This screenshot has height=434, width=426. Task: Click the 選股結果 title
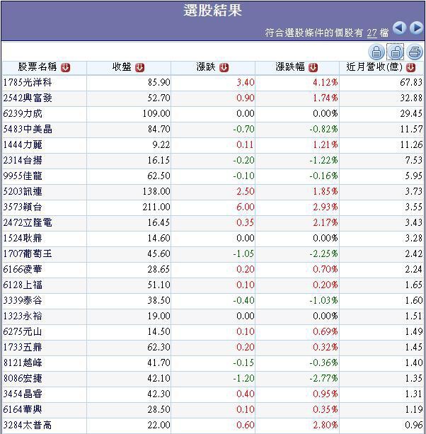coord(213,11)
